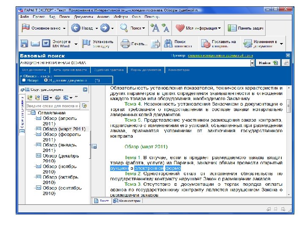
Task: Open Поиск magnifier in the toolbar
Action: [124, 28]
